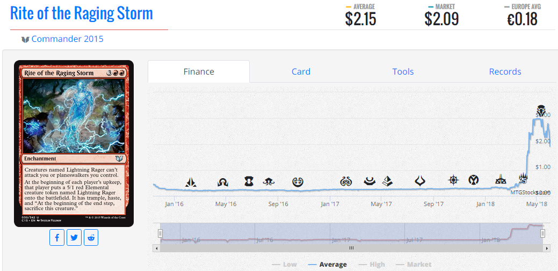
Task: Switch to the Finance tab
Action: (199, 71)
